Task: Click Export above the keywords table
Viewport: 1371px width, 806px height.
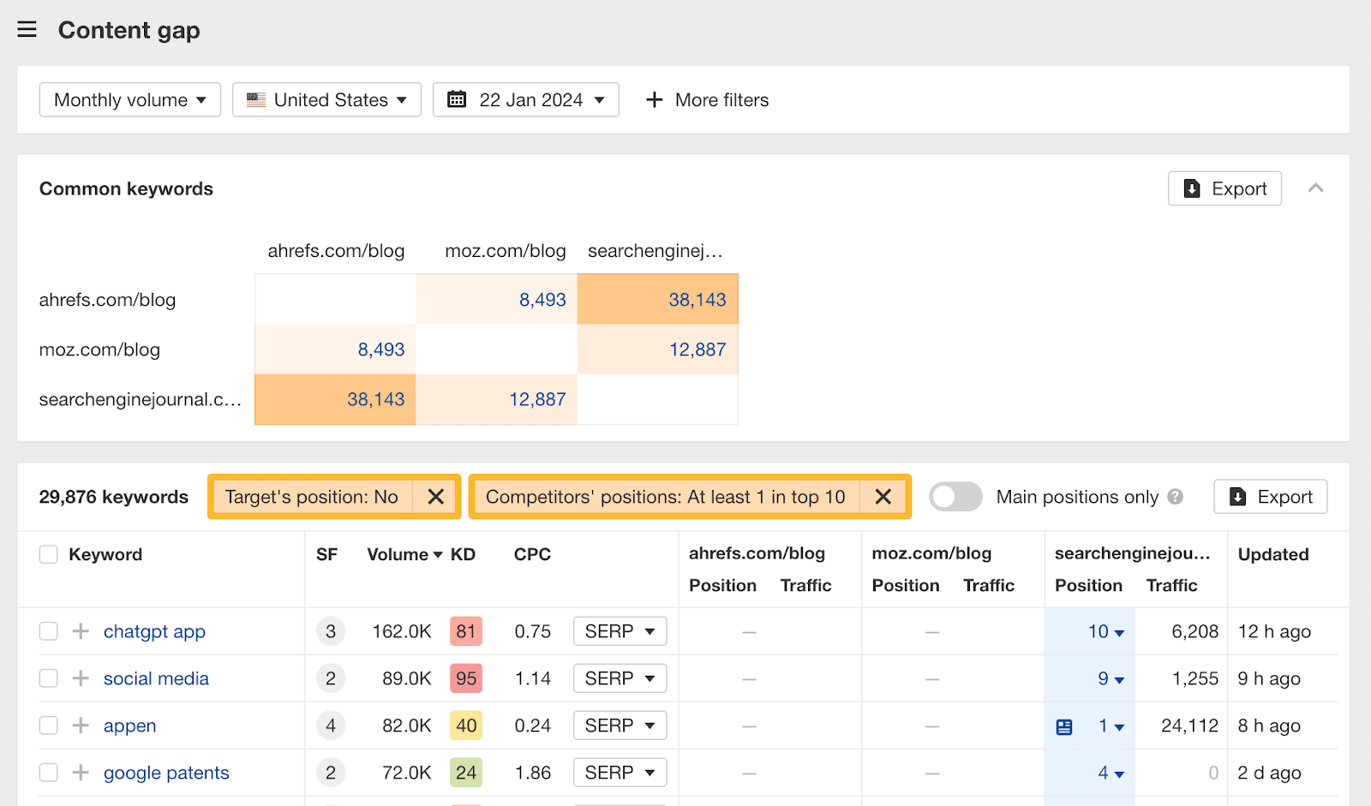Action: [x=1270, y=497]
